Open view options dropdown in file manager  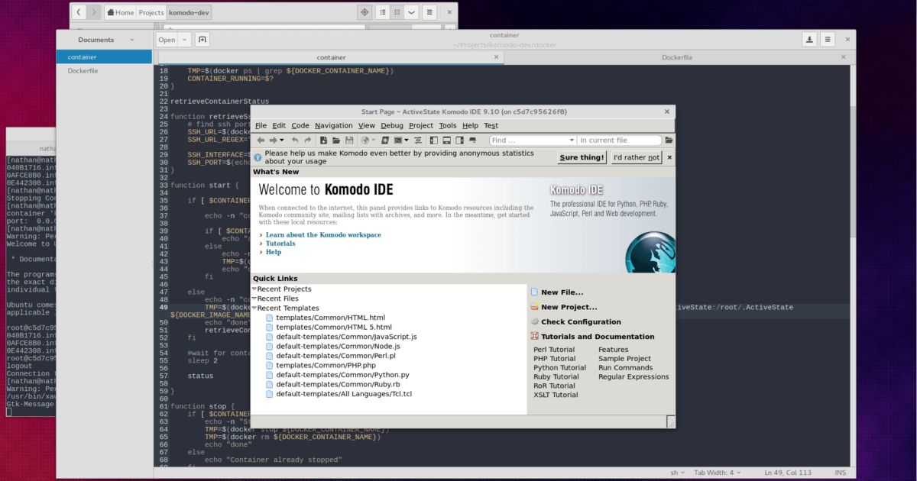click(x=412, y=12)
